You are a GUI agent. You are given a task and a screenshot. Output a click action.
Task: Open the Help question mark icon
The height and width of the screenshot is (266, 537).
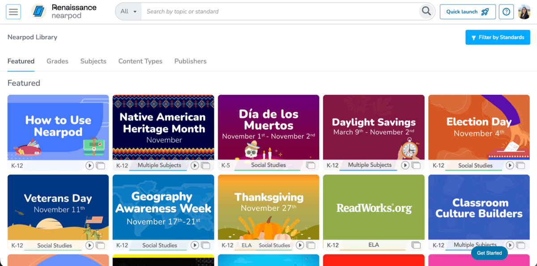[x=506, y=11]
